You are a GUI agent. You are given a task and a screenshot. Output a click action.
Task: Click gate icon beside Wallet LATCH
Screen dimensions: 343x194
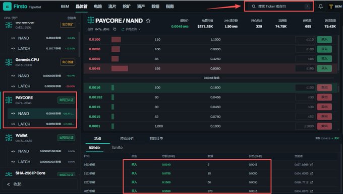click(x=13, y=162)
